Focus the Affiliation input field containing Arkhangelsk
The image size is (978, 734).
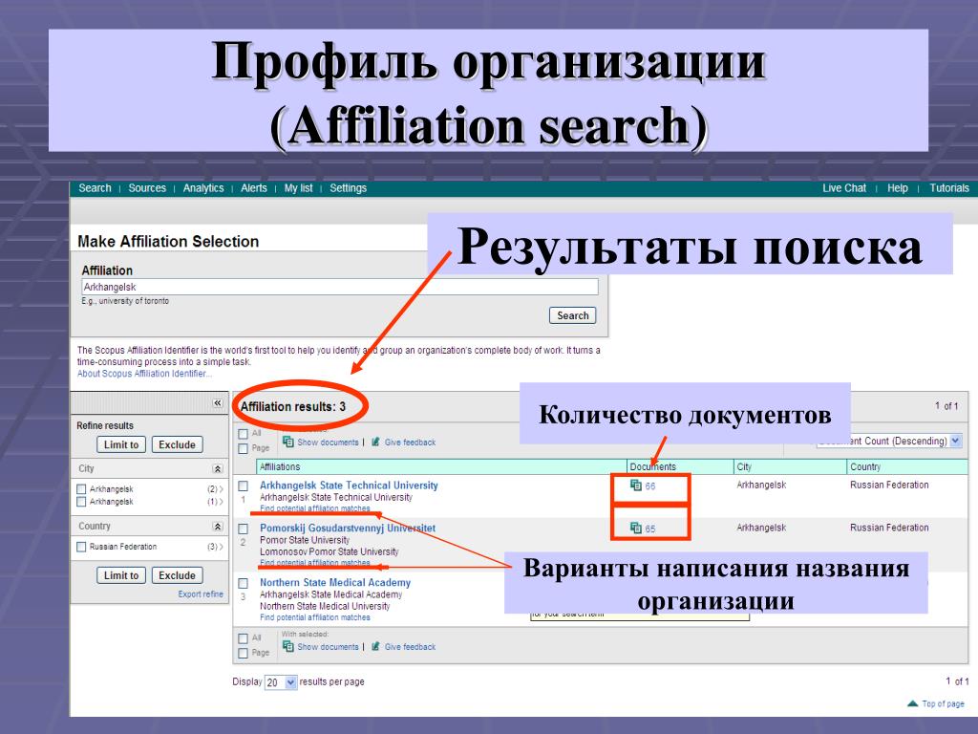click(340, 287)
